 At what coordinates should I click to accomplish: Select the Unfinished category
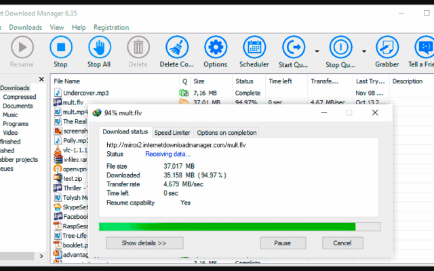(x=10, y=142)
